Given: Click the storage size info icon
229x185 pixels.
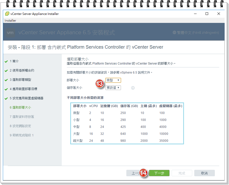Looking at the screenshot, I should [x=133, y=88].
